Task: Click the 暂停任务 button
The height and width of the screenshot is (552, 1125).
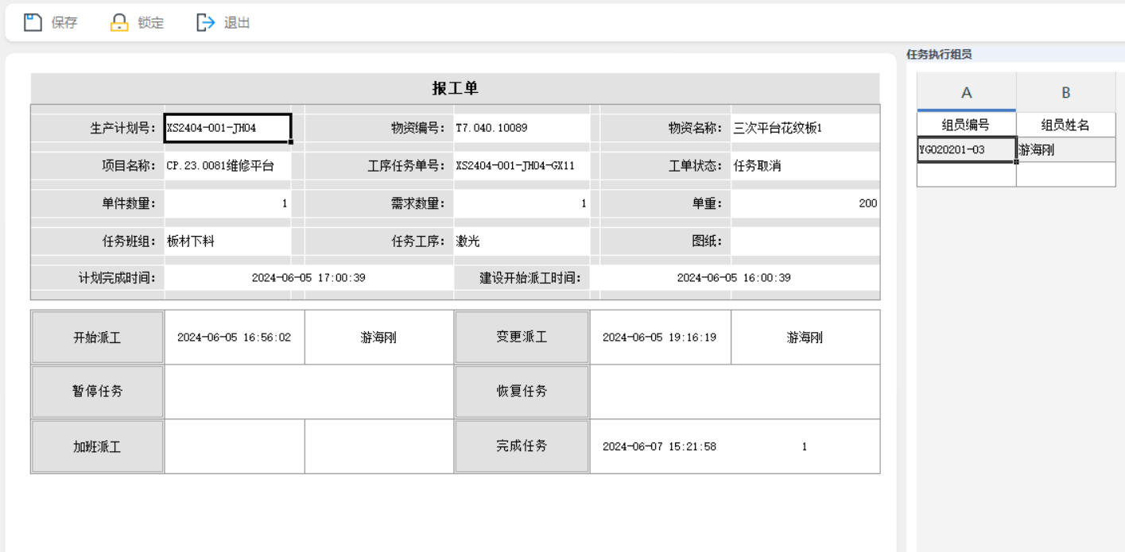Action: point(97,392)
